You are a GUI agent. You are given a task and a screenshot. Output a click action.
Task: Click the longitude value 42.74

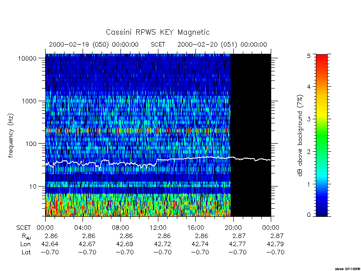[x=200, y=244]
